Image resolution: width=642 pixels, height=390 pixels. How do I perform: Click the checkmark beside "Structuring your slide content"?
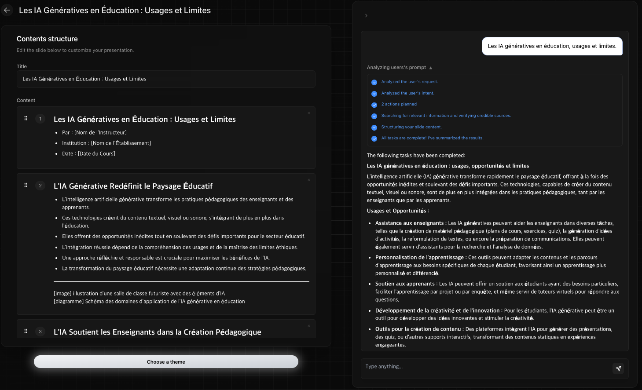tap(374, 128)
